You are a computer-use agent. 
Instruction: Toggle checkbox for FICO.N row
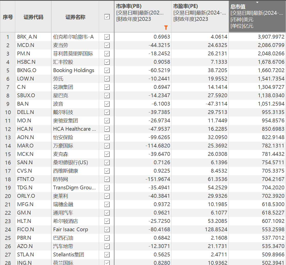pos(107,229)
